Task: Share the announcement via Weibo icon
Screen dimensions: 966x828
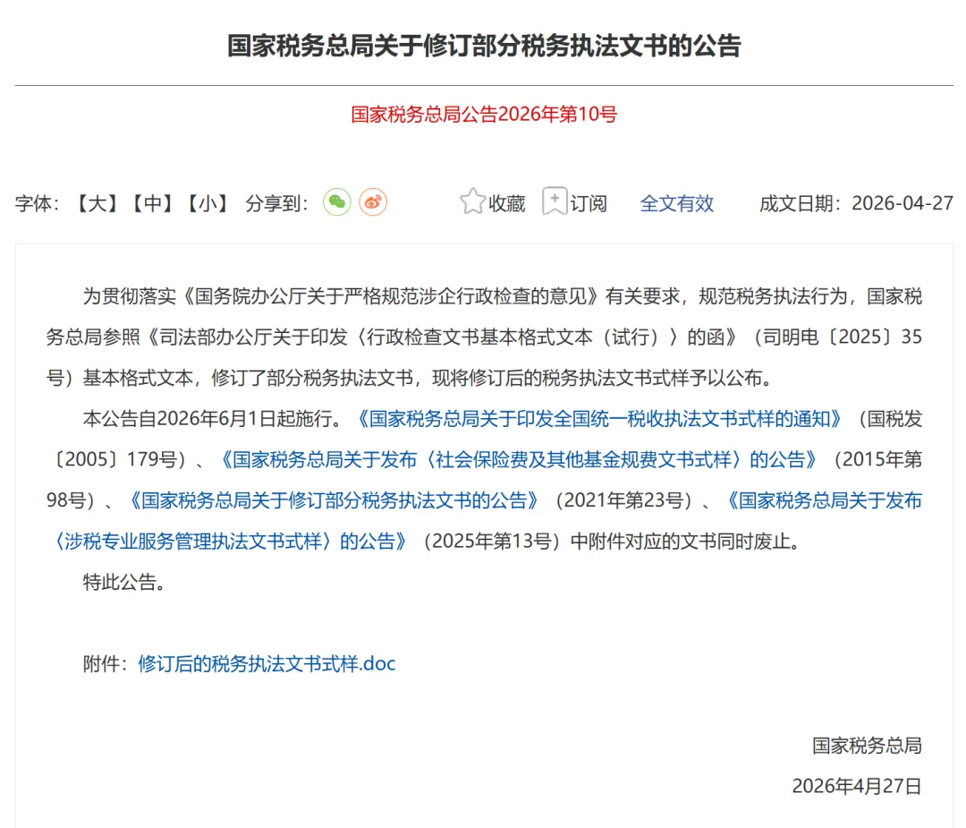Action: [373, 202]
